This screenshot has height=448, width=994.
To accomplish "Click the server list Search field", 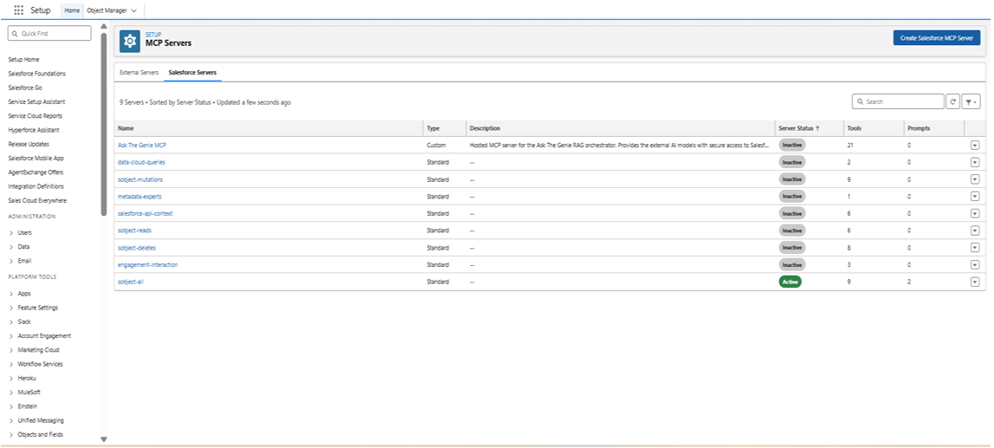I will (x=898, y=101).
